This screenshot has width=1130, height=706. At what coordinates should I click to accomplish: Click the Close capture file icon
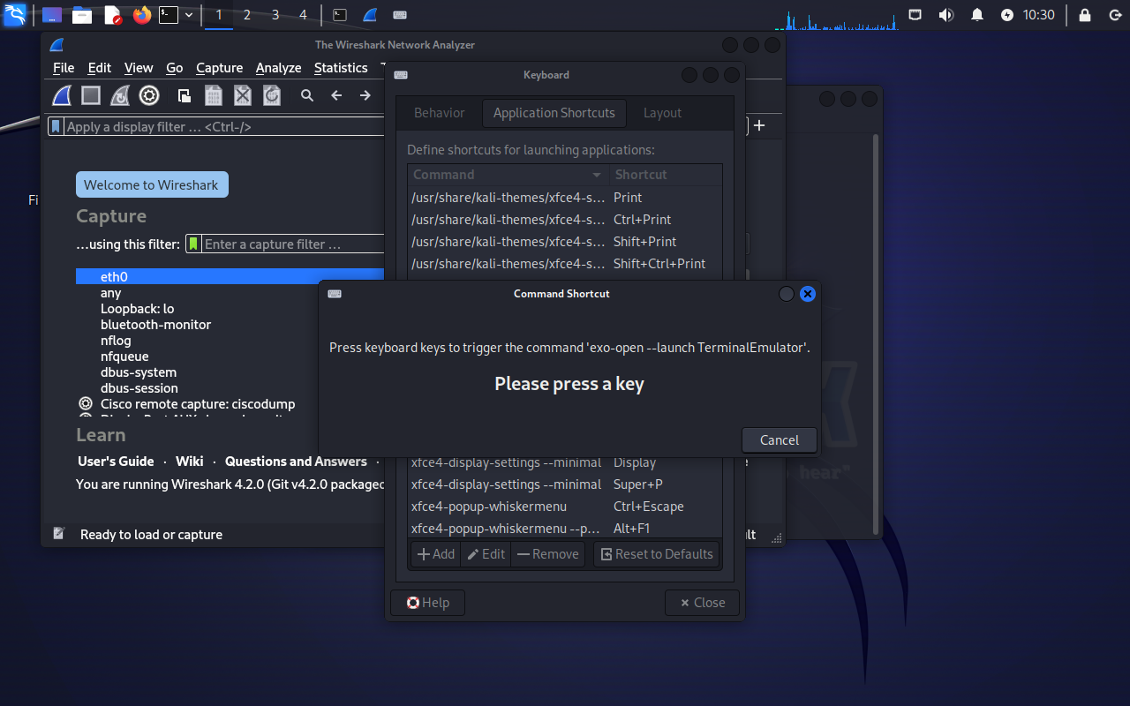[x=242, y=95]
